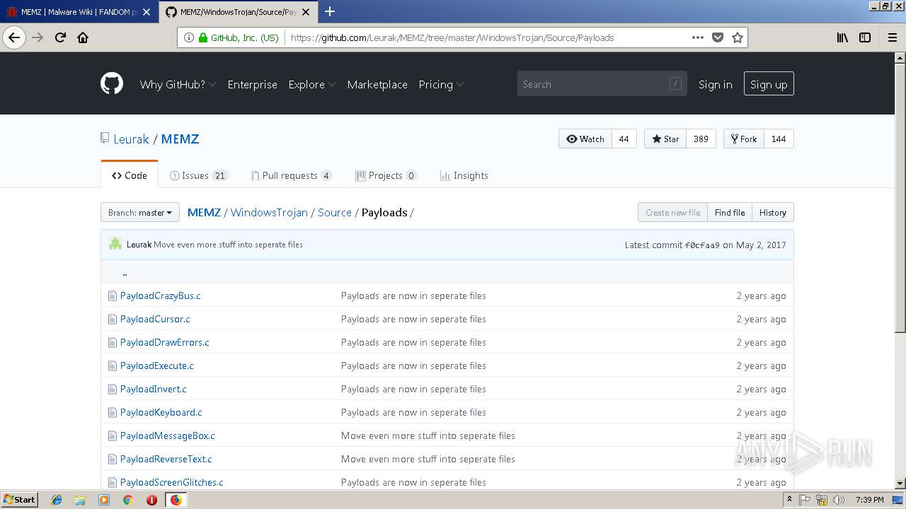Star the MEMZ repository
The image size is (906, 509).
point(665,139)
